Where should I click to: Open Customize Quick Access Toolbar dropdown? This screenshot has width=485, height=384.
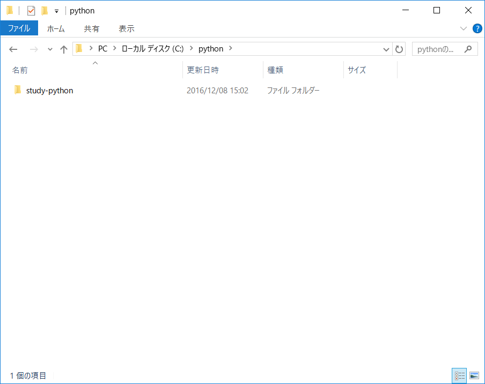(x=56, y=11)
